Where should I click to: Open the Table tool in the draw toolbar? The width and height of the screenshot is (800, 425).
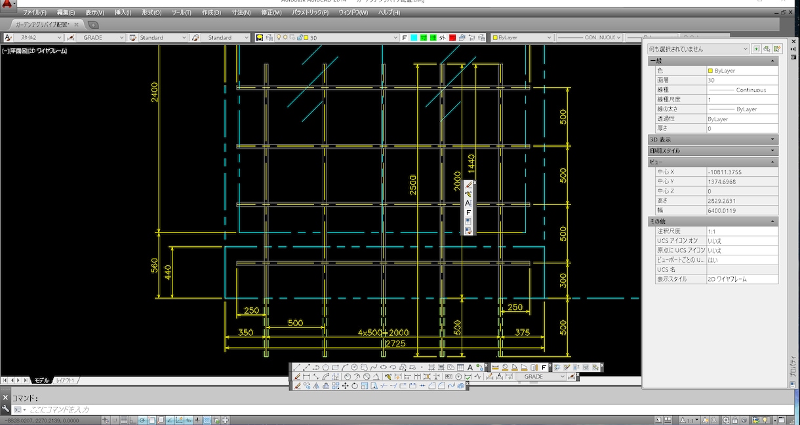pyautogui.click(x=460, y=367)
